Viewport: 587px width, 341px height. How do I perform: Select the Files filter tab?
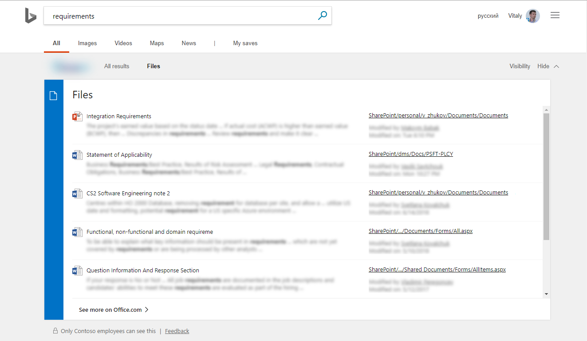coord(154,66)
